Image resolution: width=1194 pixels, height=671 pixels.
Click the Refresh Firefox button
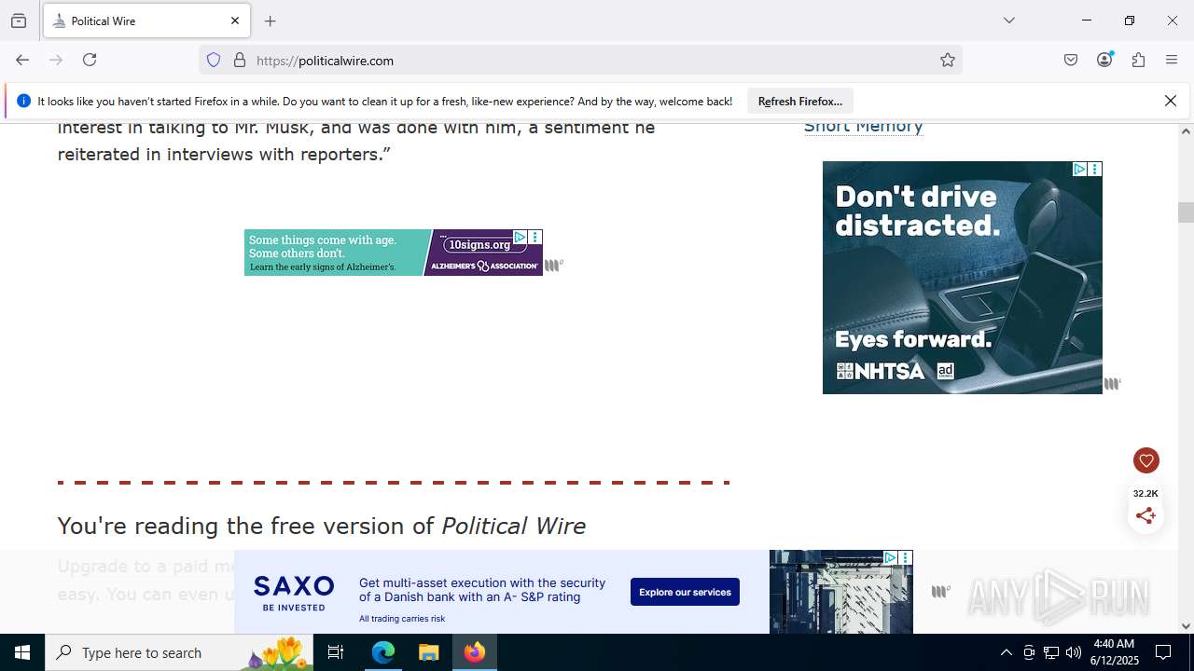coord(800,101)
